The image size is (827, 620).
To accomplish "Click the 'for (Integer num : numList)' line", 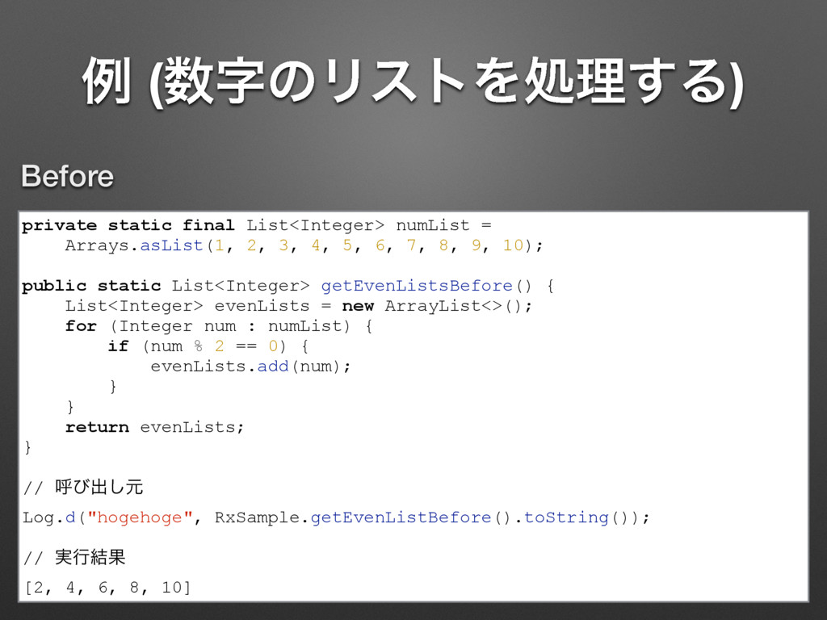I will coord(219,326).
